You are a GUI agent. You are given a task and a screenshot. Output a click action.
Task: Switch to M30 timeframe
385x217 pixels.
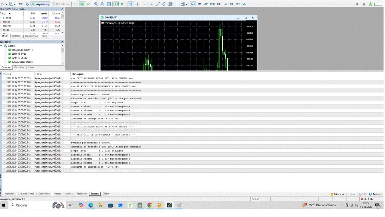coord(212,4)
